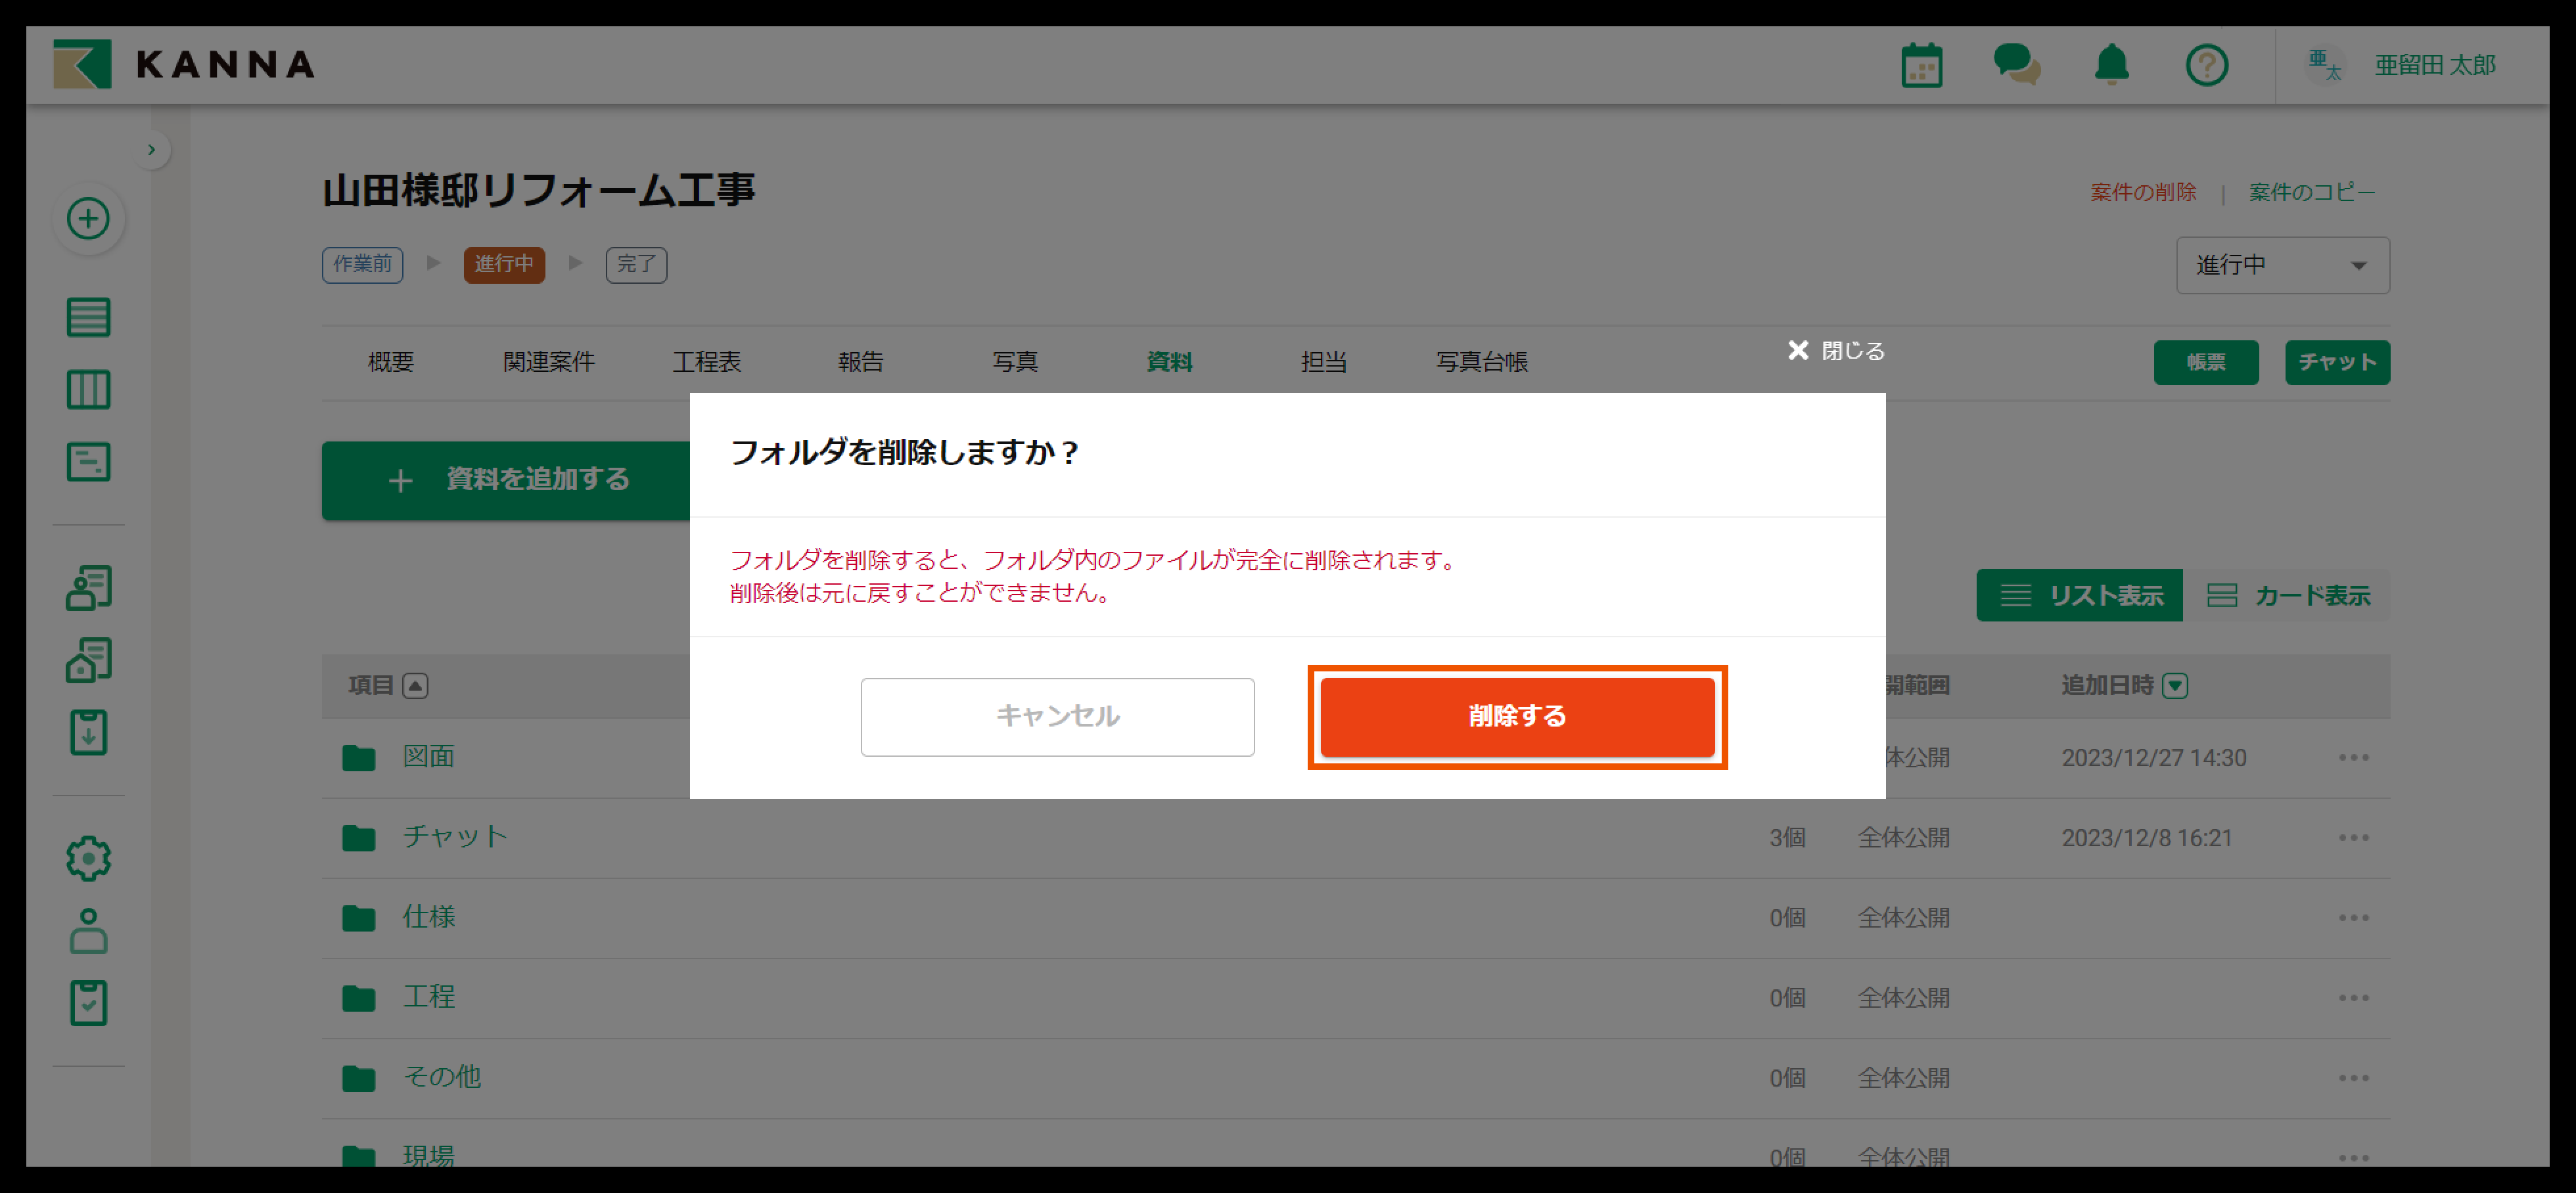Open more options for 図面 row
The height and width of the screenshot is (1193, 2576).
2353,758
